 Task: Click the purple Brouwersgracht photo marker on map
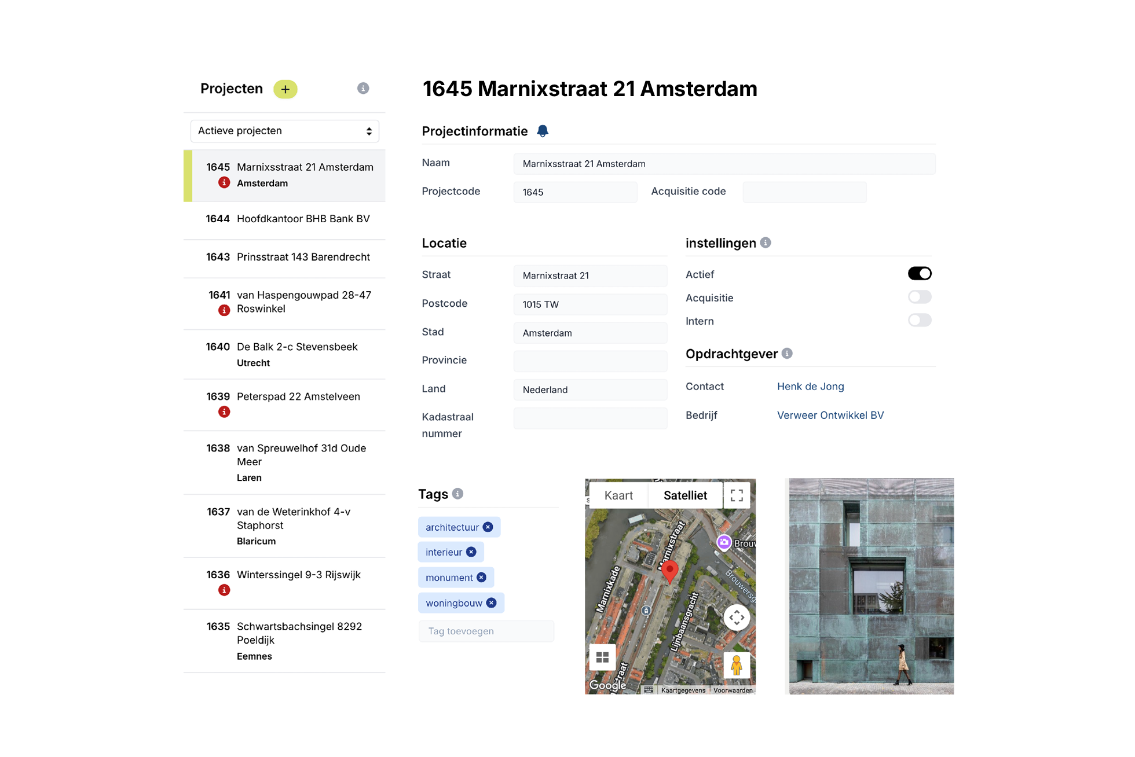[724, 542]
